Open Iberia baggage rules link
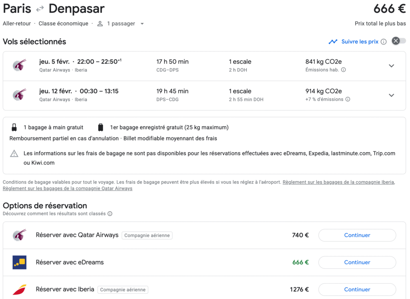The width and height of the screenshot is (410, 299). click(x=338, y=182)
